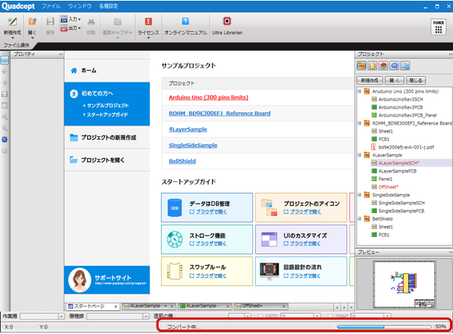Viewport: 453px width, 334px height.
Task: Click the bd9e300efj-evk-001-j.pdf file icon
Action: click(x=373, y=146)
